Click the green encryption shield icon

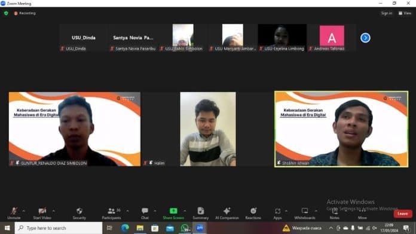coord(6,13)
